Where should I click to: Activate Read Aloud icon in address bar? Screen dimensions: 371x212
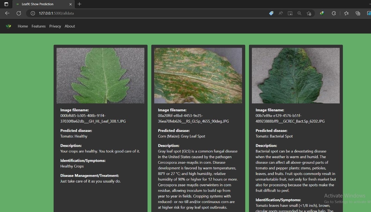[281, 13]
